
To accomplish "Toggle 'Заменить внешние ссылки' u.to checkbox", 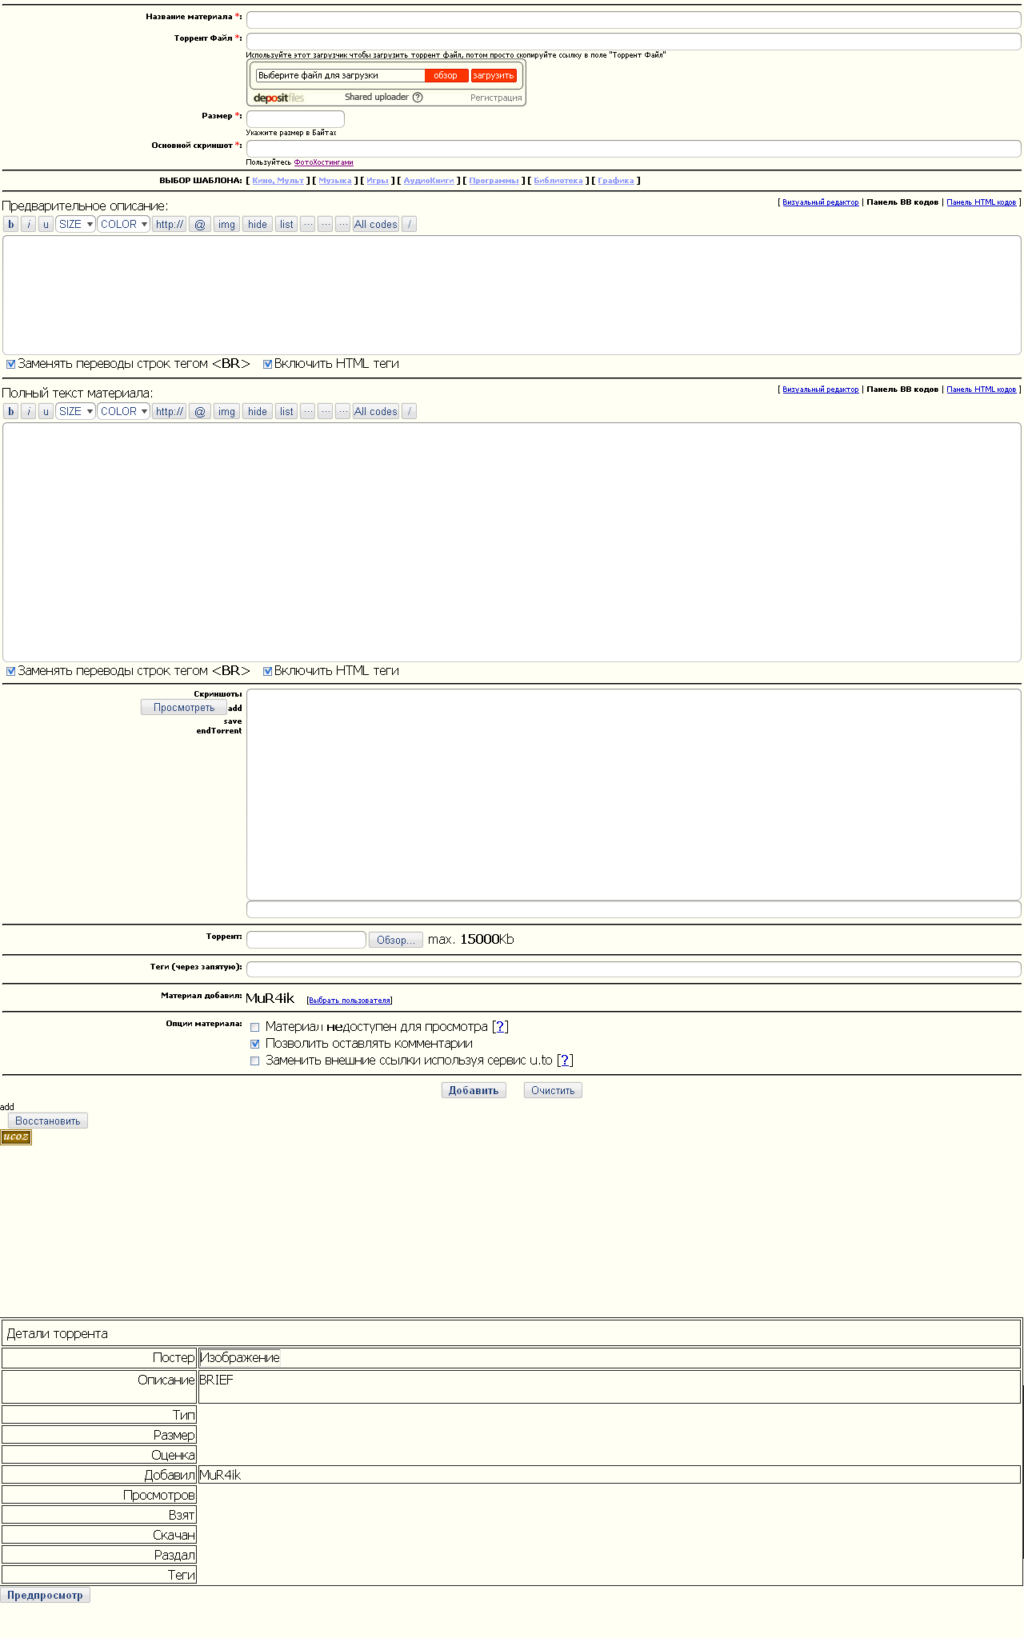I will 255,1061.
